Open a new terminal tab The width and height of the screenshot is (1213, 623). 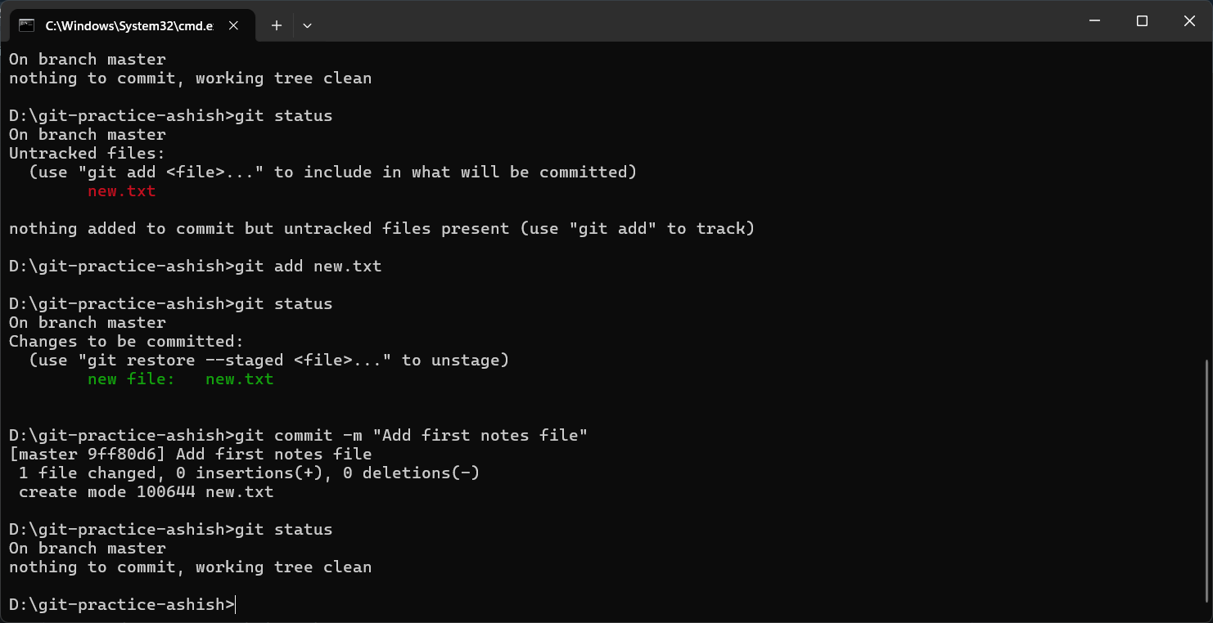(x=277, y=25)
